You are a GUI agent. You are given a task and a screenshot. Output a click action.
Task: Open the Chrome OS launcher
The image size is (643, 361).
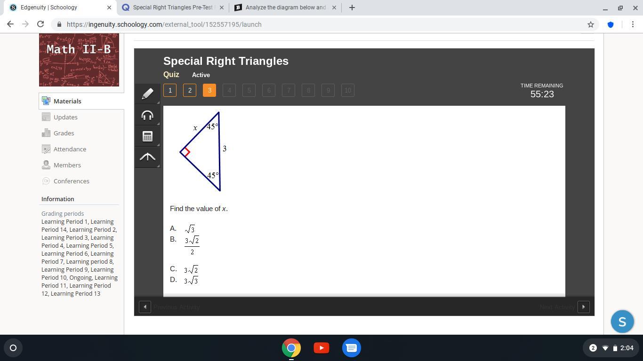(x=13, y=348)
